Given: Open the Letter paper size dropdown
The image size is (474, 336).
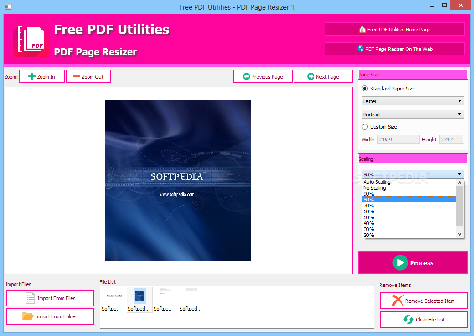Looking at the screenshot, I should pos(412,101).
